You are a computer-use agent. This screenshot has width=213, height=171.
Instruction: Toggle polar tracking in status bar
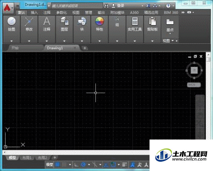83,165
